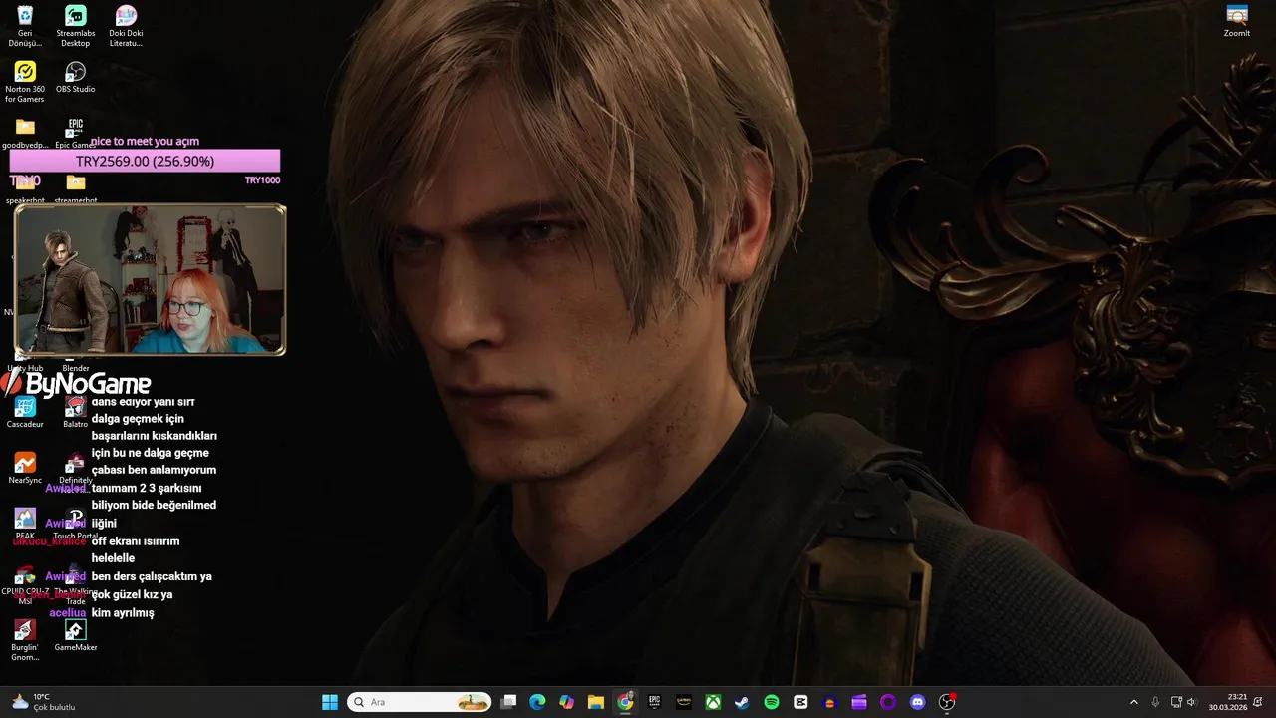Open Epic Games Launcher from the taskbar

[654, 702]
